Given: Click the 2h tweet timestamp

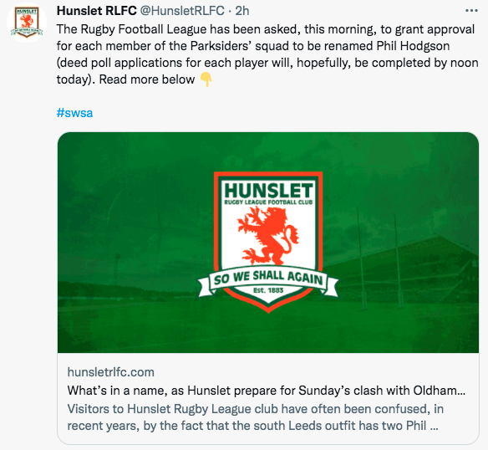Looking at the screenshot, I should point(242,11).
